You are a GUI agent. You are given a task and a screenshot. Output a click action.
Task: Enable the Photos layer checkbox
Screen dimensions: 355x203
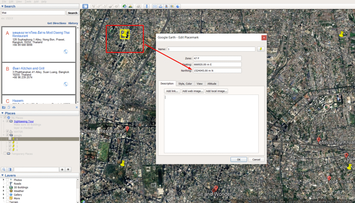pos(8,180)
